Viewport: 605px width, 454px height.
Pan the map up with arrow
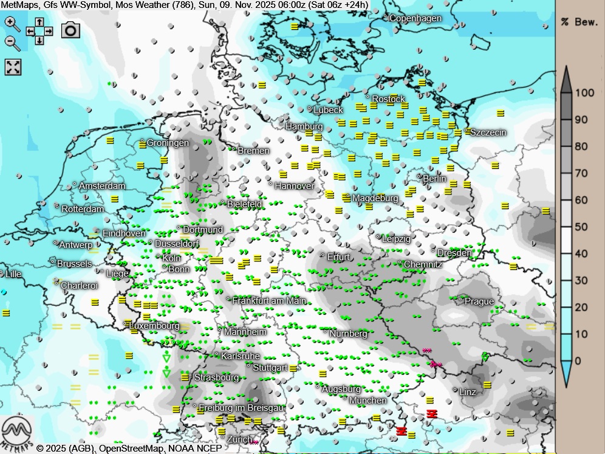pos(39,22)
